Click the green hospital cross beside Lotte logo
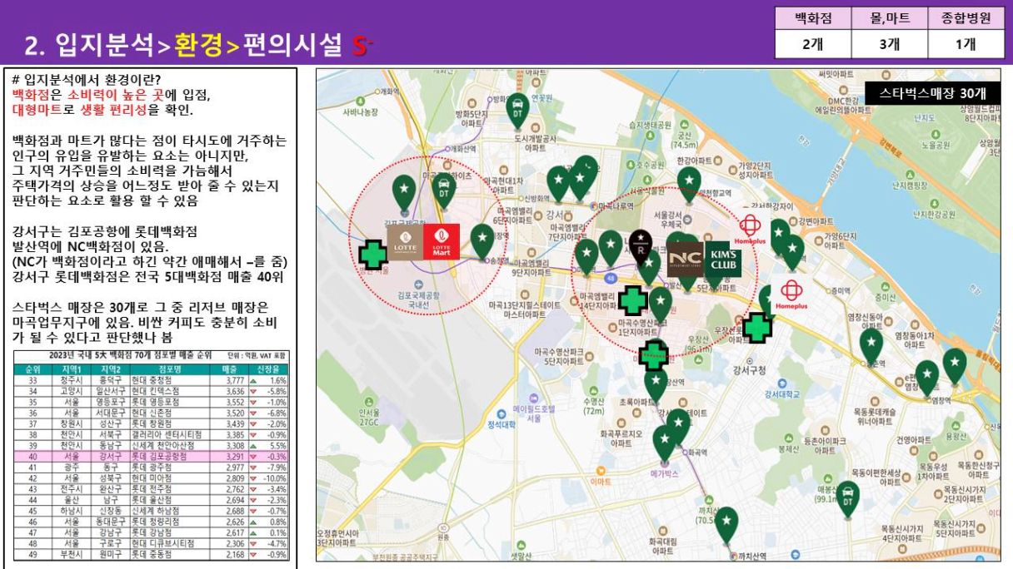The image size is (1013, 569). click(x=372, y=256)
